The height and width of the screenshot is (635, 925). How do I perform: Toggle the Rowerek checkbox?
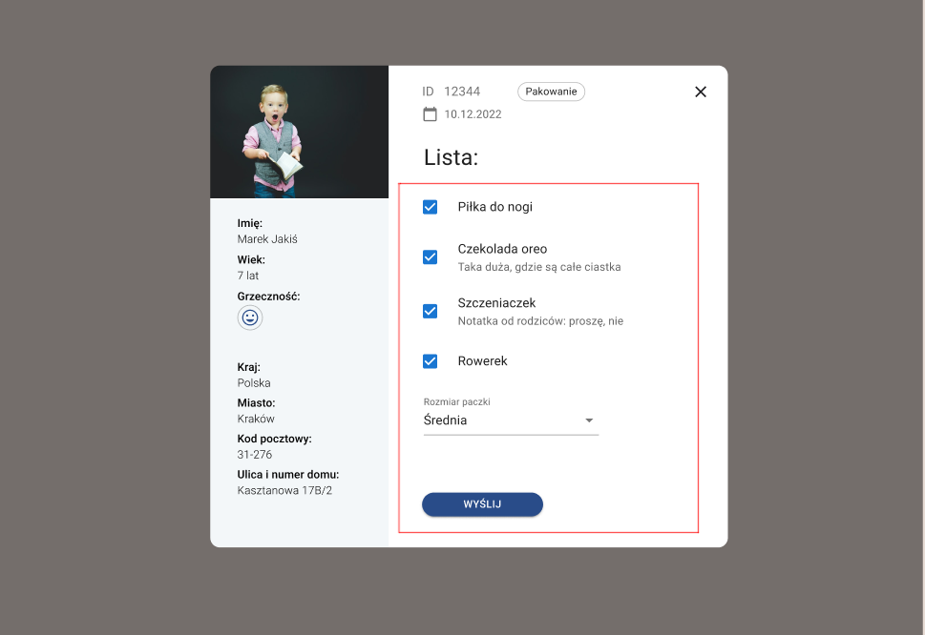tap(431, 361)
